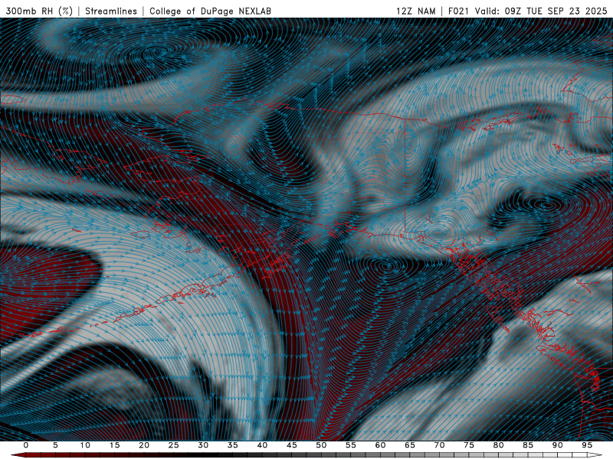The height and width of the screenshot is (459, 613).
Task: Click the "50" percent label on the scale
Action: click(321, 445)
